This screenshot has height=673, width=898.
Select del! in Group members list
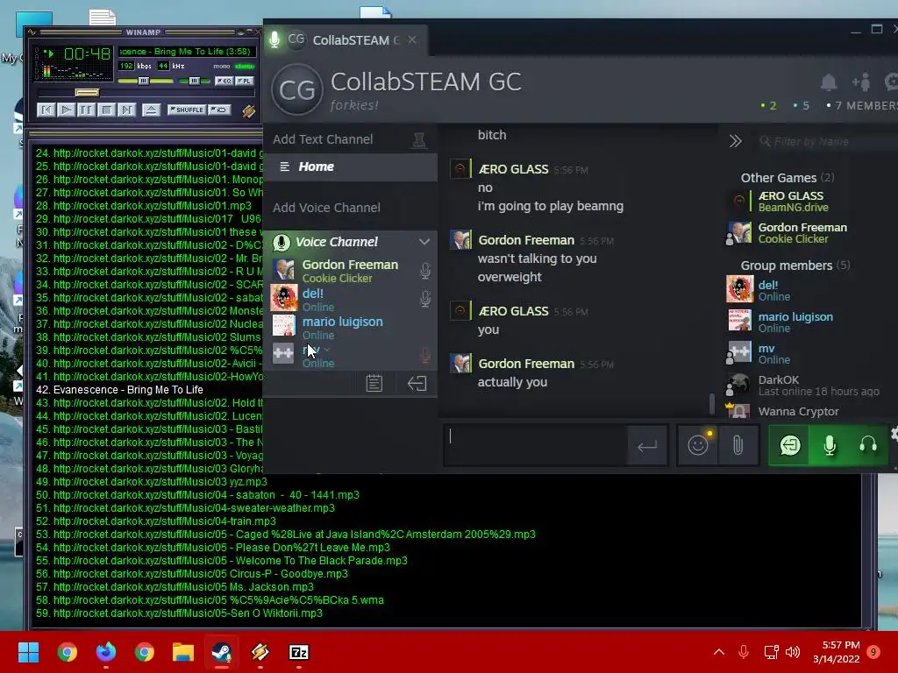[x=811, y=290]
